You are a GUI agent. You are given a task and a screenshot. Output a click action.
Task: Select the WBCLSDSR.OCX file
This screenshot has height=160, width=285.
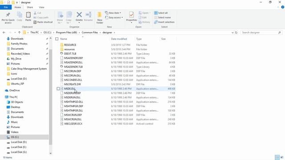tap(73, 124)
